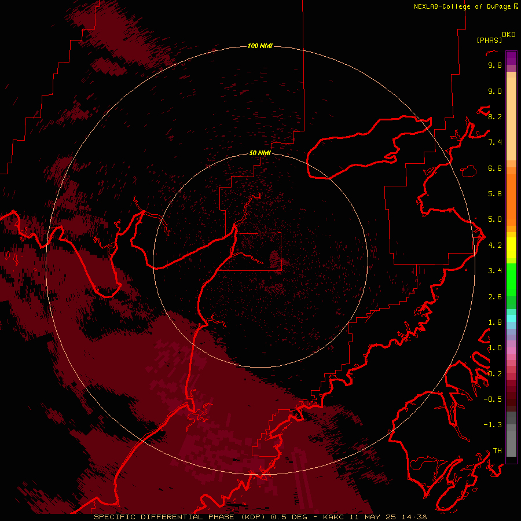This screenshot has height=521, width=521.
Task: Pick the bright green color bar segment
Action: [511, 280]
